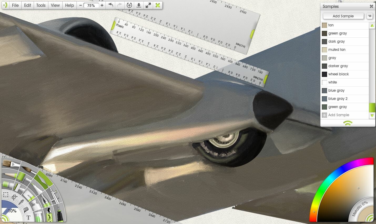Pick the darker gray sample
376x224 pixels.
click(345, 66)
